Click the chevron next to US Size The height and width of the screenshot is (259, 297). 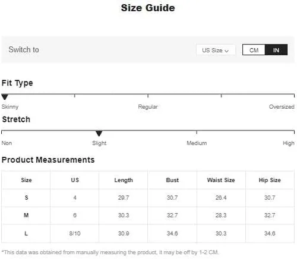pyautogui.click(x=227, y=51)
